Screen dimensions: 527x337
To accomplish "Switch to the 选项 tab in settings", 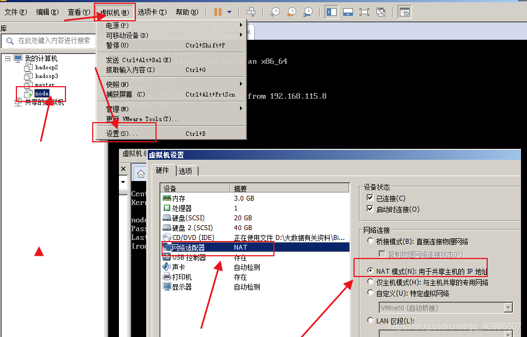I will 186,170.
